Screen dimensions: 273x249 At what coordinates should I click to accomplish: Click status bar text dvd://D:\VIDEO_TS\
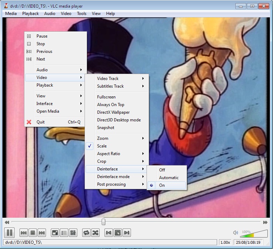point(24,242)
